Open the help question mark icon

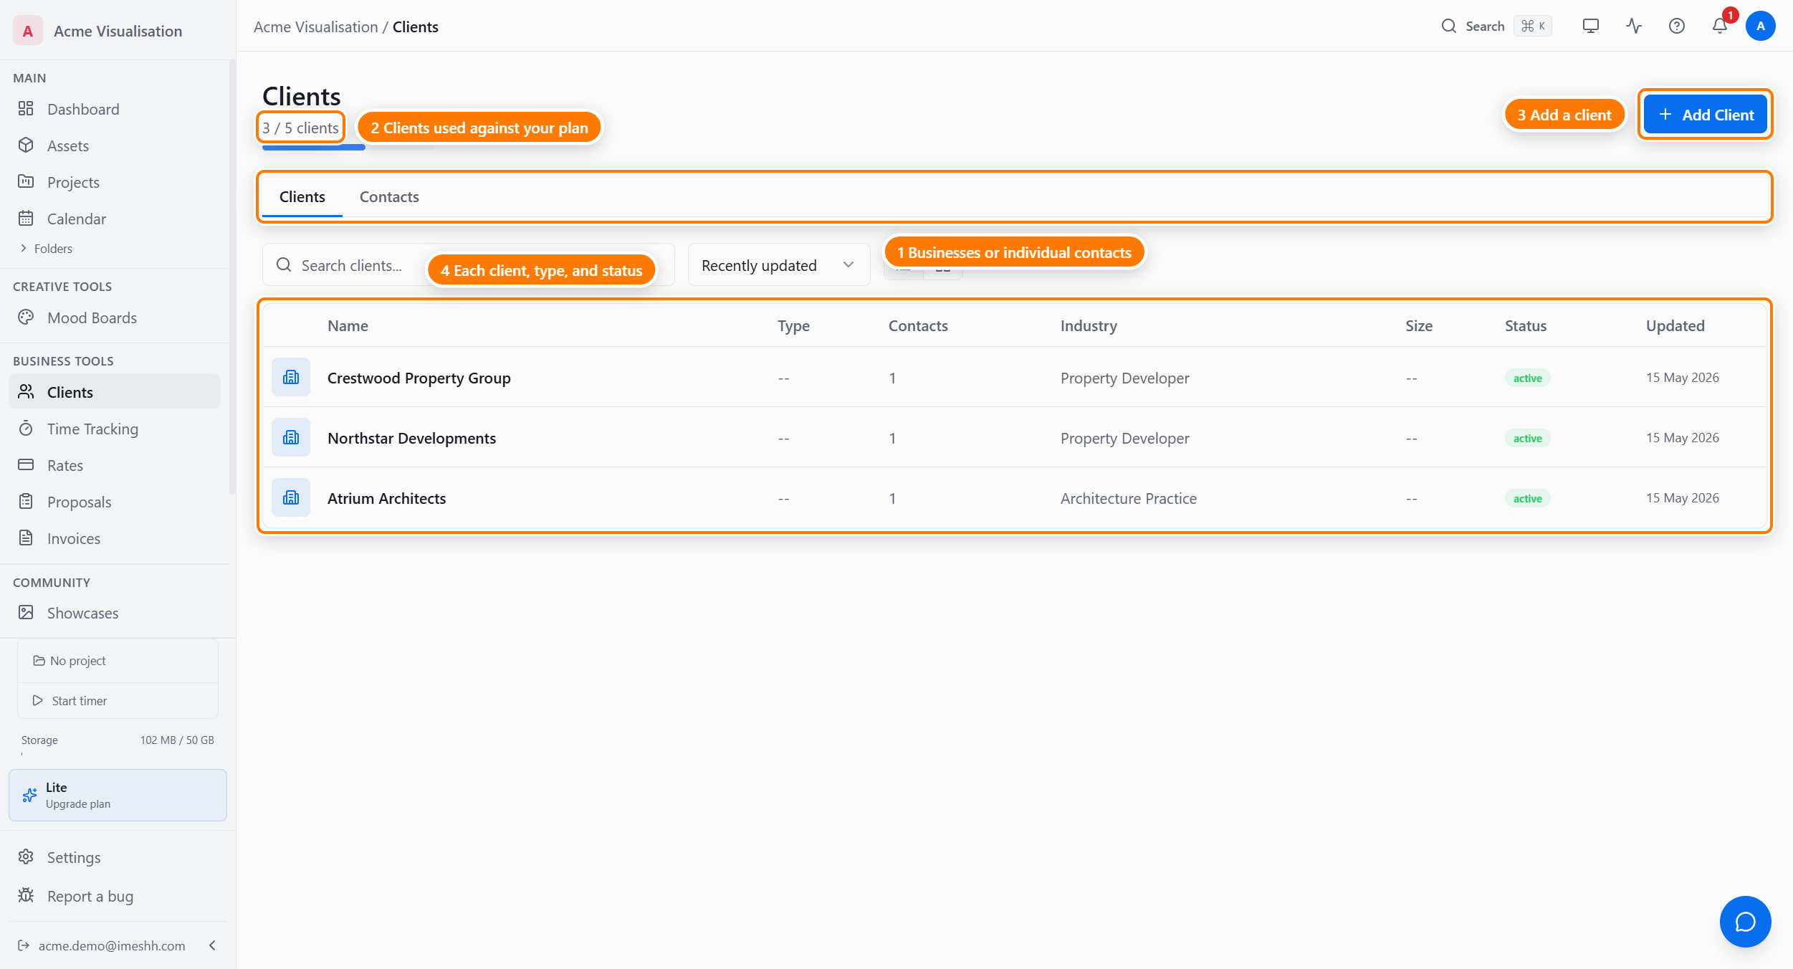(x=1677, y=27)
